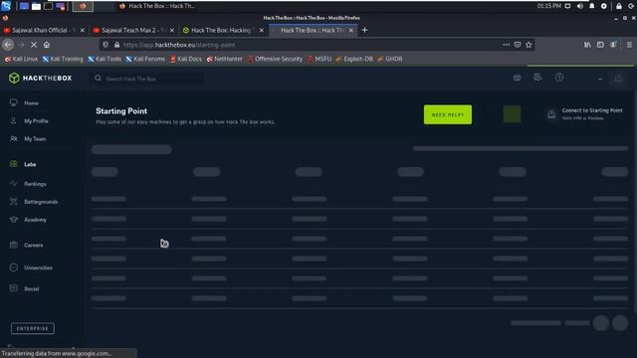637x358 pixels.
Task: Open page actions three dots menu
Action: point(507,45)
